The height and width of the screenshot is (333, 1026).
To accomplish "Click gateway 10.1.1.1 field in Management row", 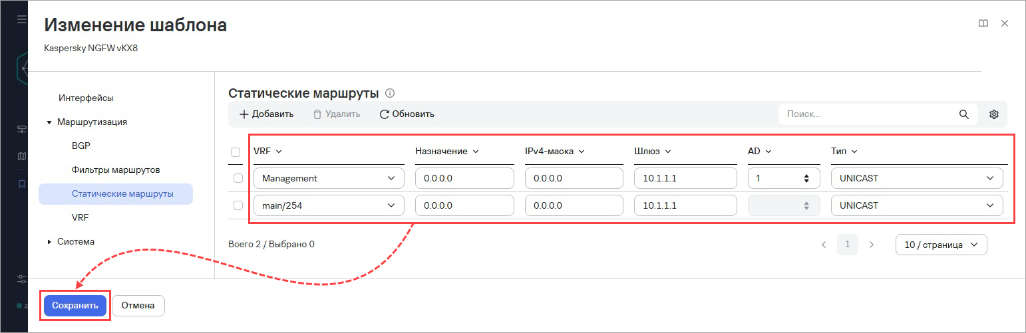I will click(685, 178).
